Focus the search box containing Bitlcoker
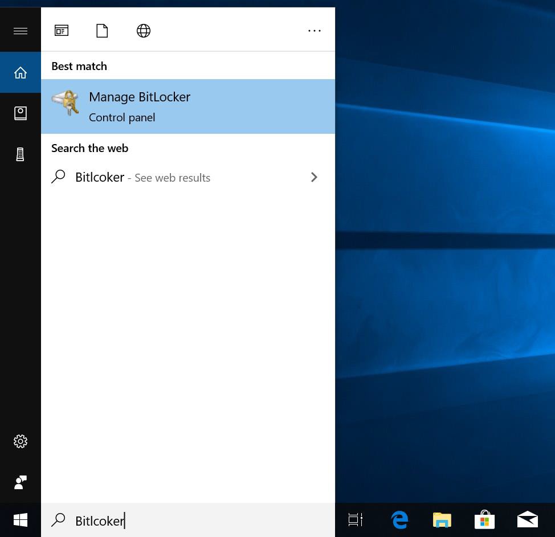555x537 pixels. pos(188,520)
